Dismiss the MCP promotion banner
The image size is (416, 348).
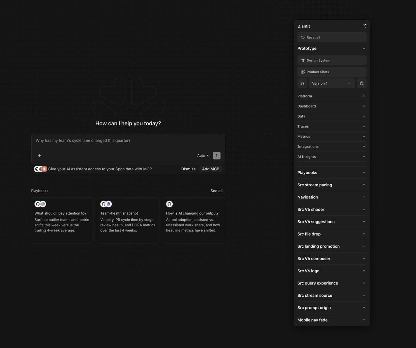(188, 169)
